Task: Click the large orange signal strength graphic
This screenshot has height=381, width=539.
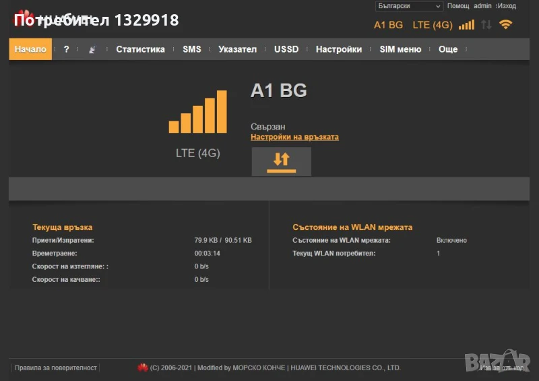Action: (x=197, y=112)
